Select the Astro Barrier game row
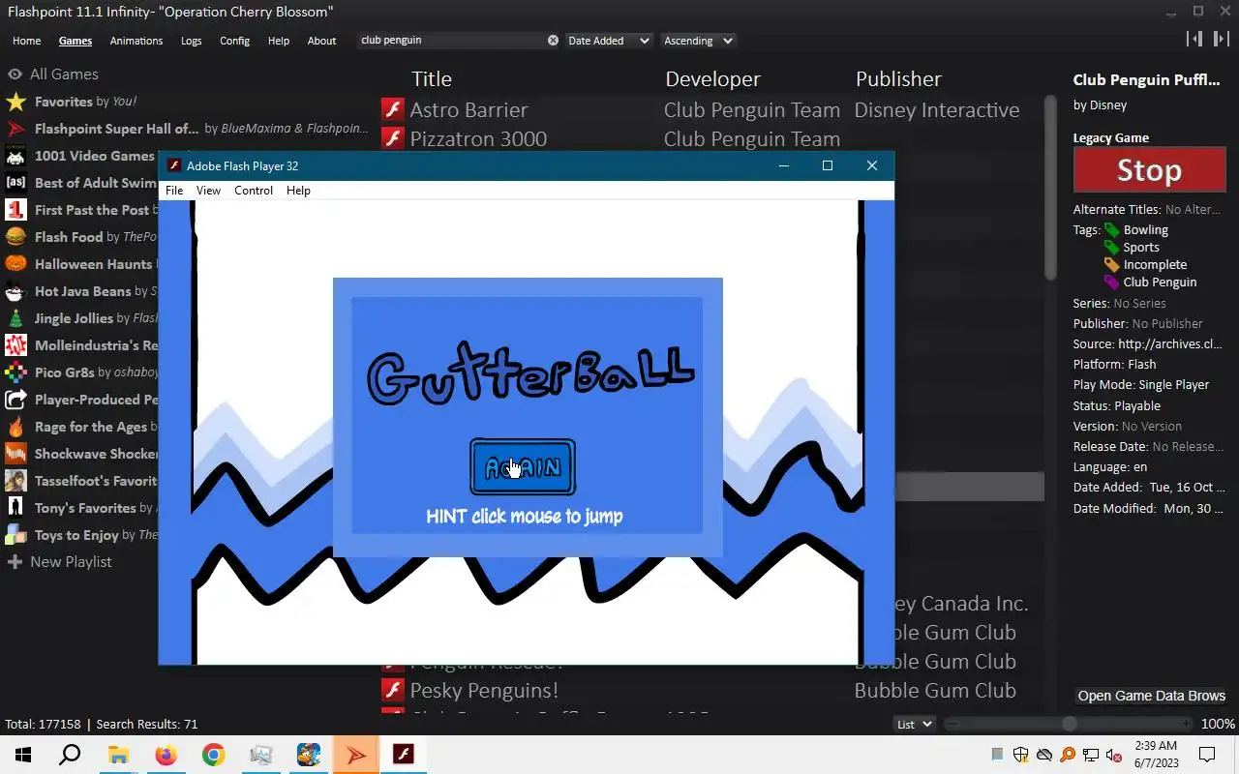This screenshot has height=774, width=1239. pos(710,109)
